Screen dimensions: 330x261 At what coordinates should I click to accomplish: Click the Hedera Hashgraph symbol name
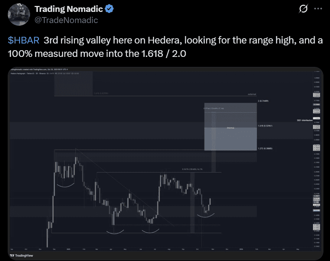pos(18,74)
